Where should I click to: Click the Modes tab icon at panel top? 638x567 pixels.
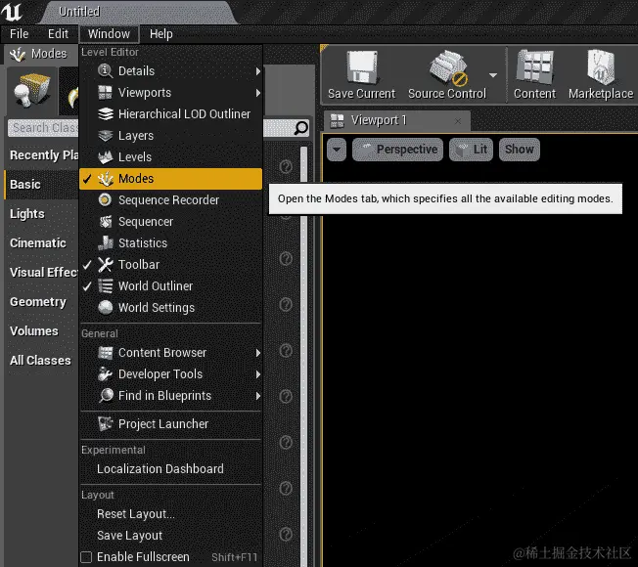[18, 54]
